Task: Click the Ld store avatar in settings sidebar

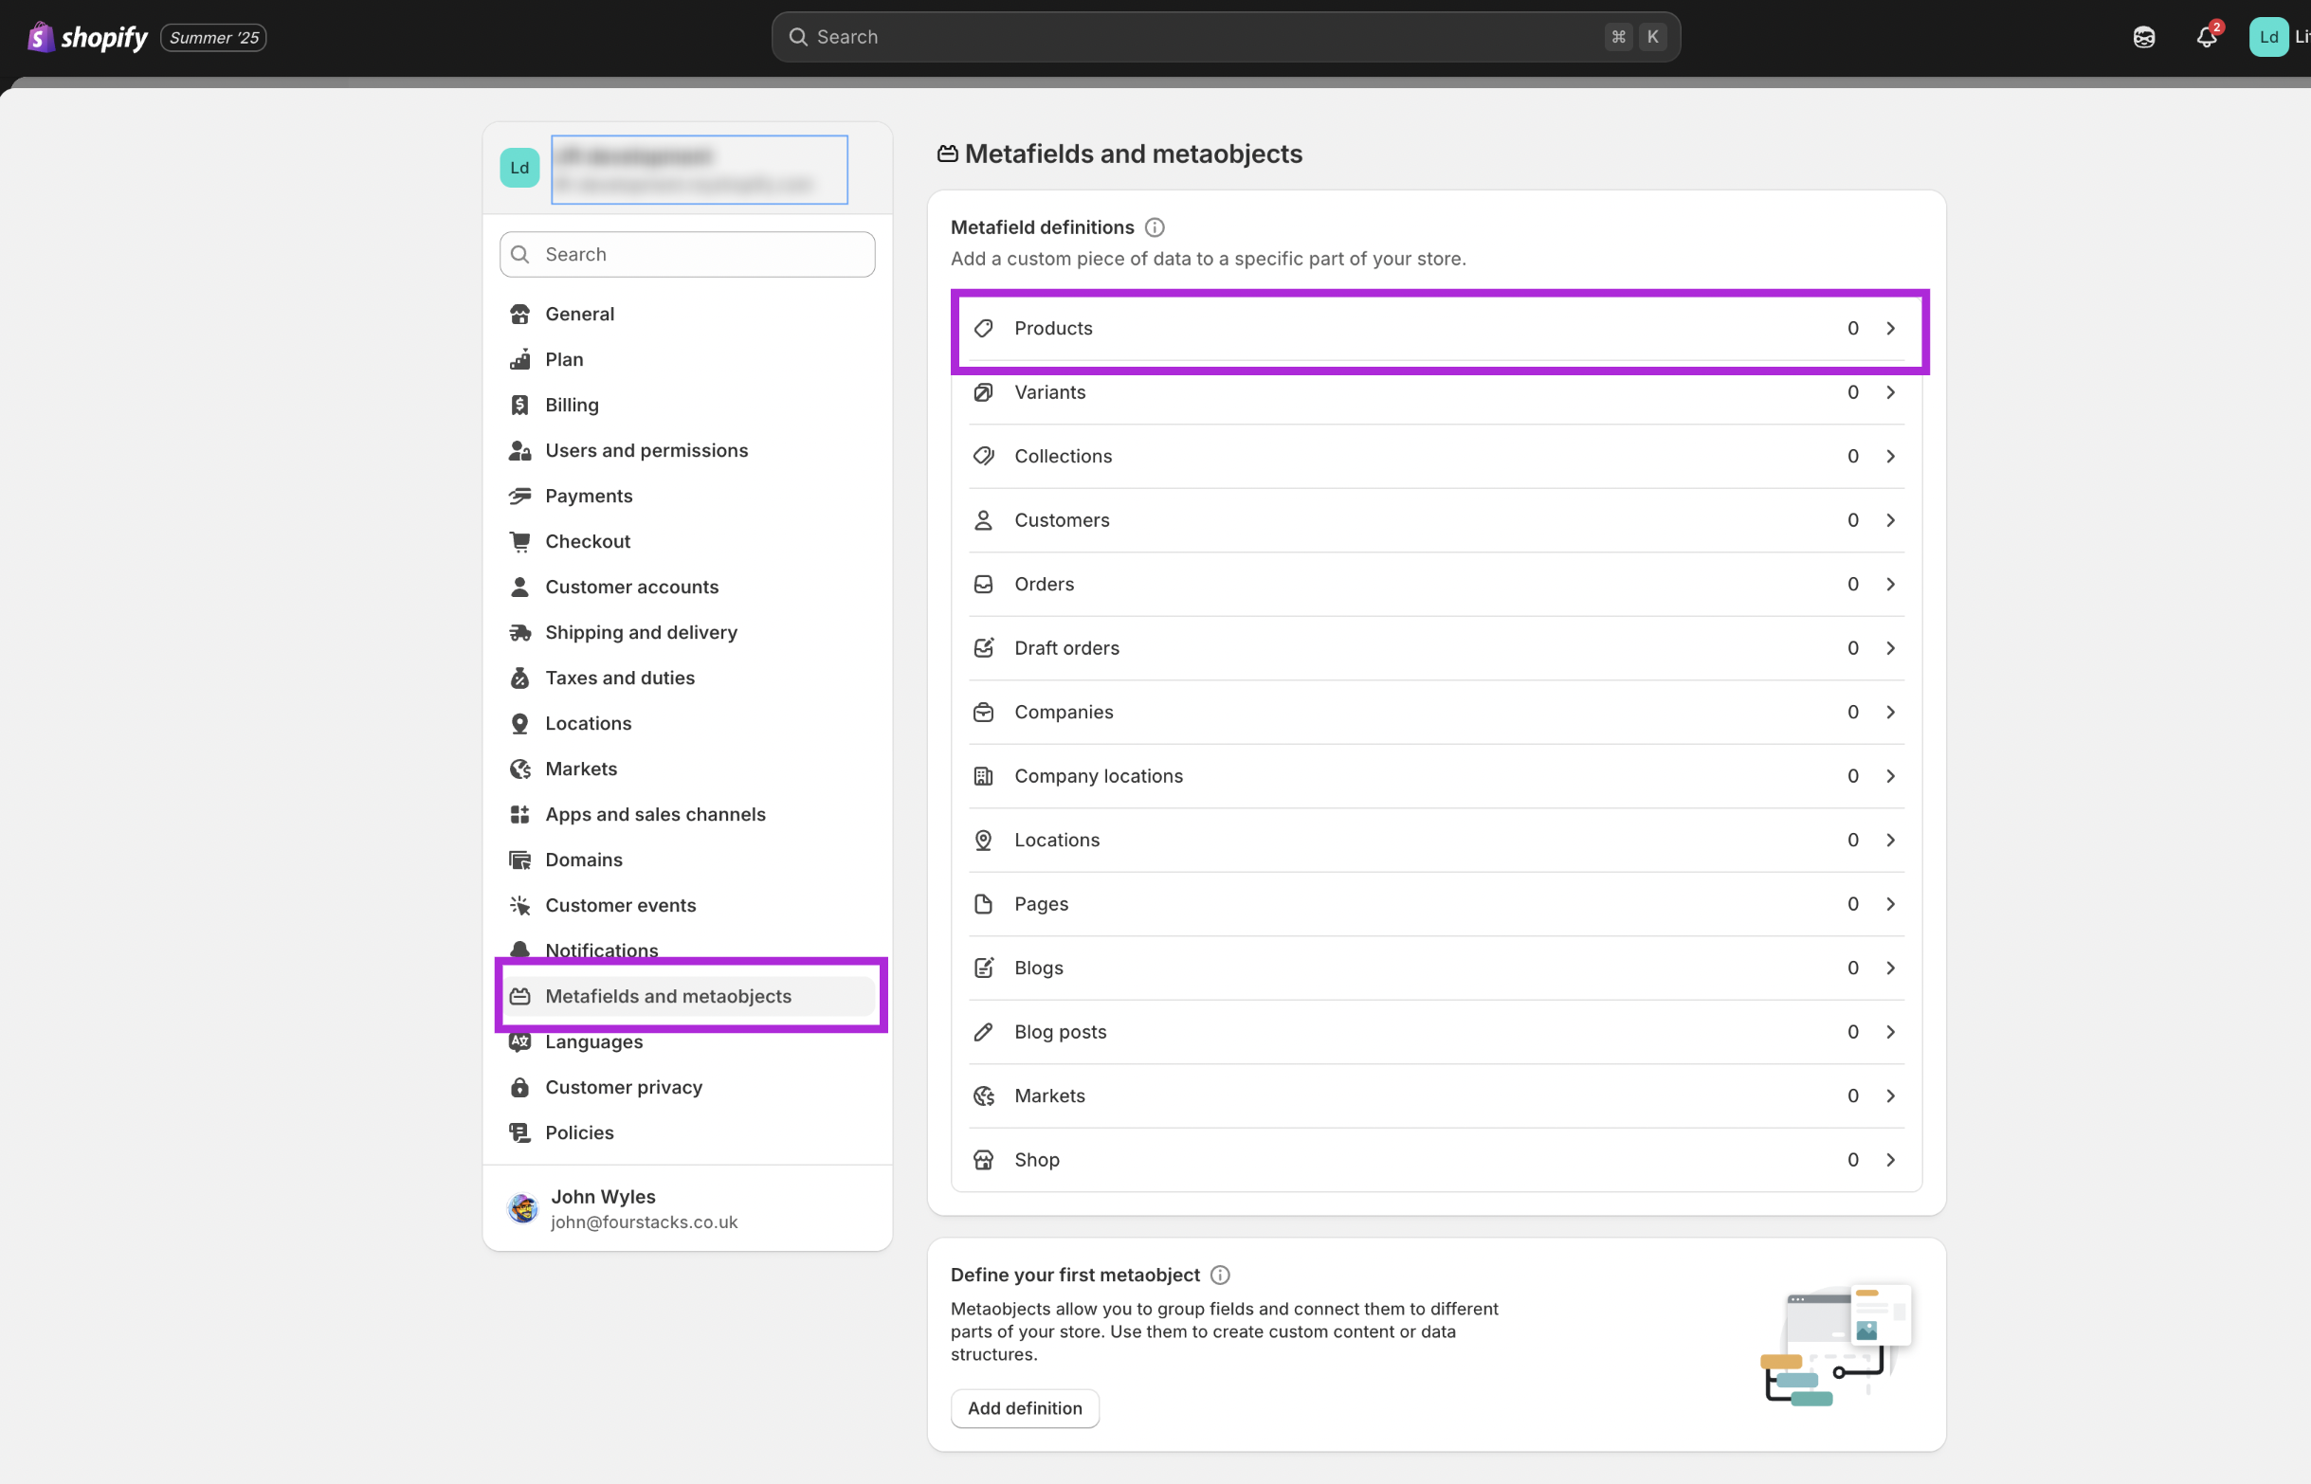Action: click(519, 168)
